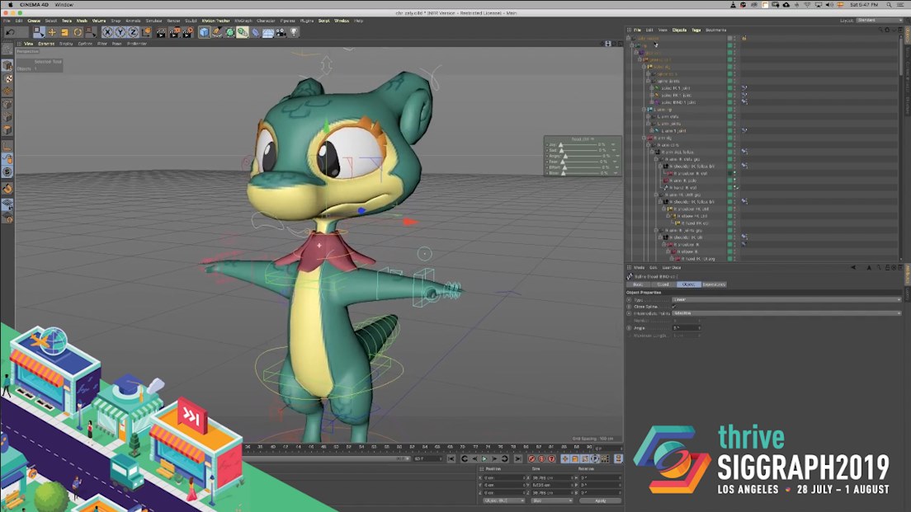Image resolution: width=911 pixels, height=512 pixels.
Task: Adjust the Angry slider in Head HUD
Action: 582,156
